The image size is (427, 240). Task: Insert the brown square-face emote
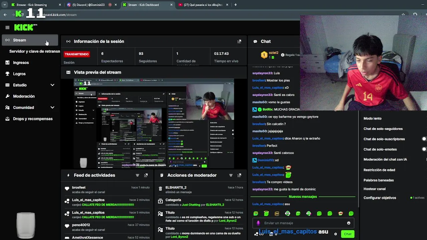pyautogui.click(x=277, y=213)
